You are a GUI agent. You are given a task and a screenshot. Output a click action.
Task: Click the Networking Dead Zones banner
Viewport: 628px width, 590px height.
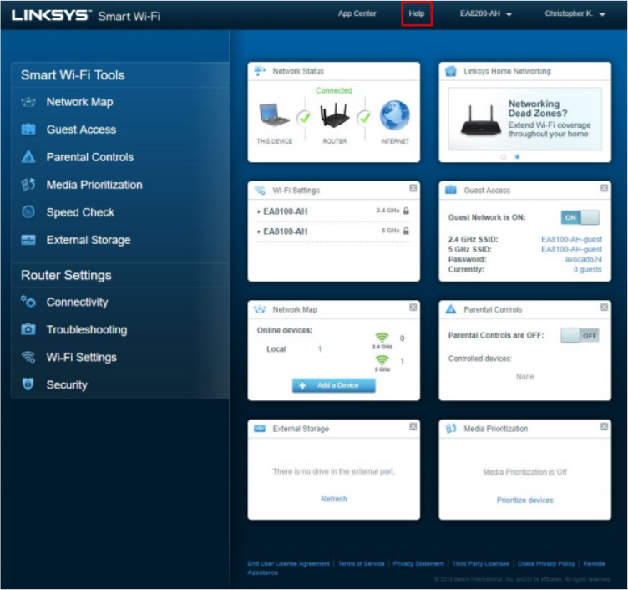coord(524,119)
